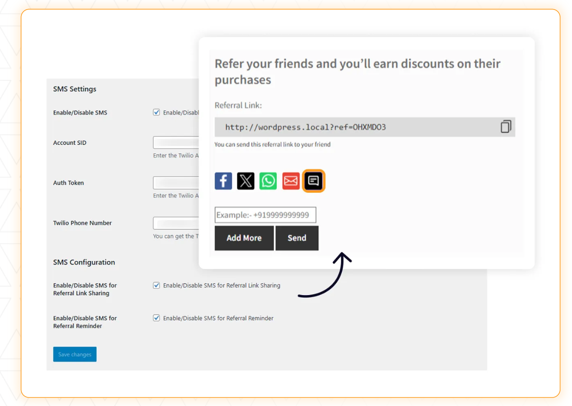Image resolution: width=572 pixels, height=406 pixels.
Task: Click into the Auth Token field
Action: [176, 182]
